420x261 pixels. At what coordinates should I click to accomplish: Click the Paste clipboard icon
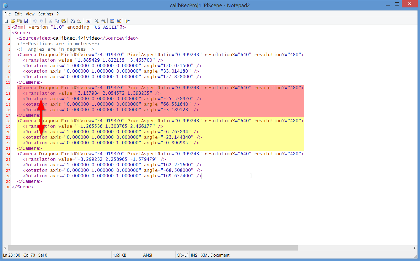(64, 21)
